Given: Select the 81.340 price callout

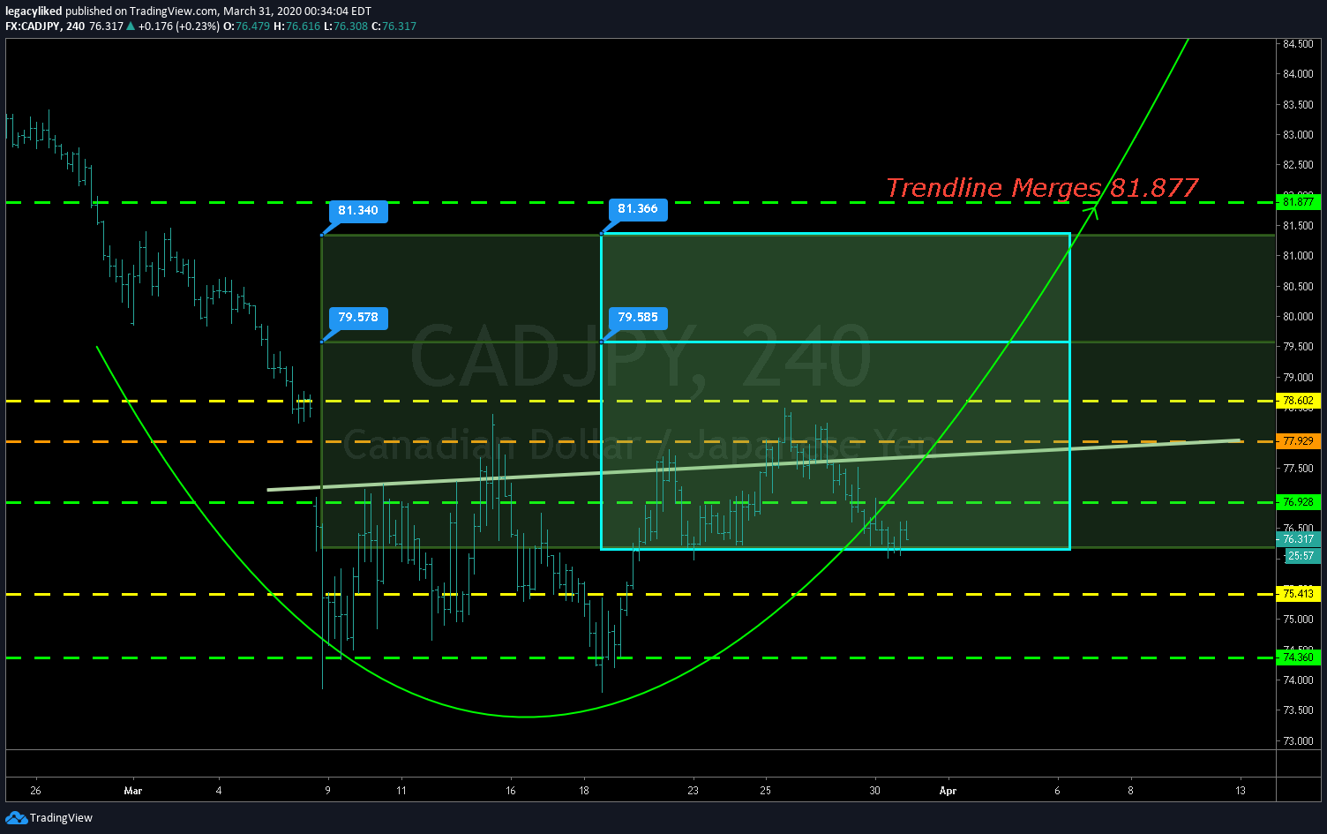Looking at the screenshot, I should [x=357, y=211].
